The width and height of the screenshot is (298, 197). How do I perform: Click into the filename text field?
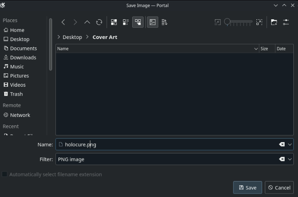168,145
